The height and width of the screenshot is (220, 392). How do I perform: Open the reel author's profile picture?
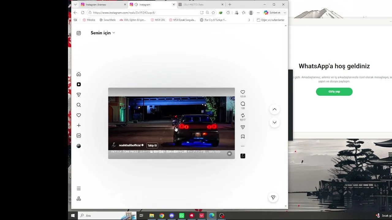[114, 145]
